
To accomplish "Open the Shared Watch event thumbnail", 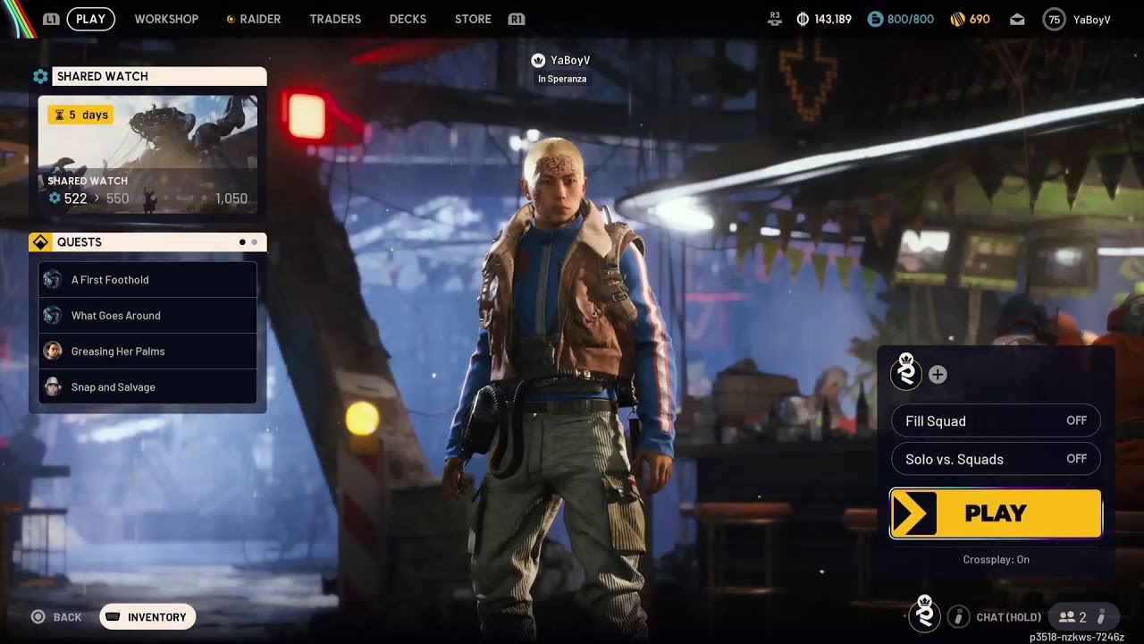I will tap(147, 155).
